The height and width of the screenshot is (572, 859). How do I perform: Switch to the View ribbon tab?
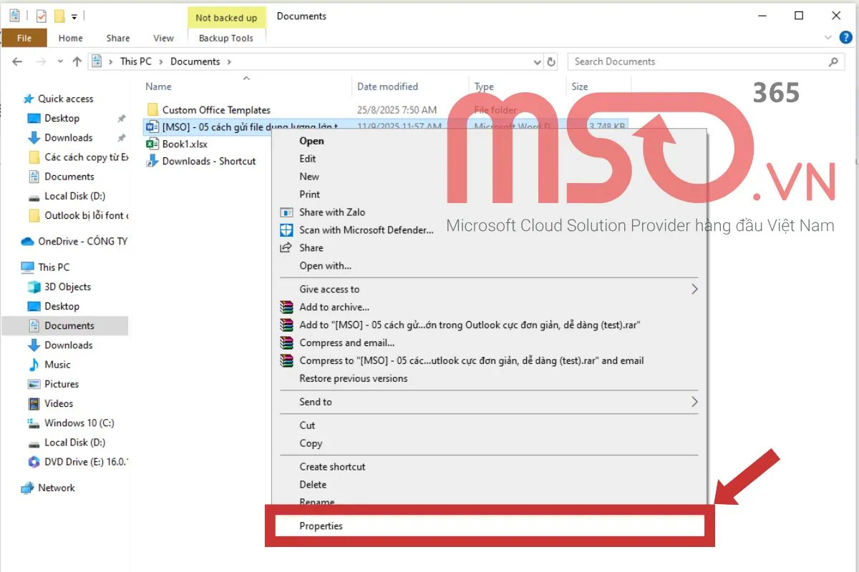click(163, 38)
